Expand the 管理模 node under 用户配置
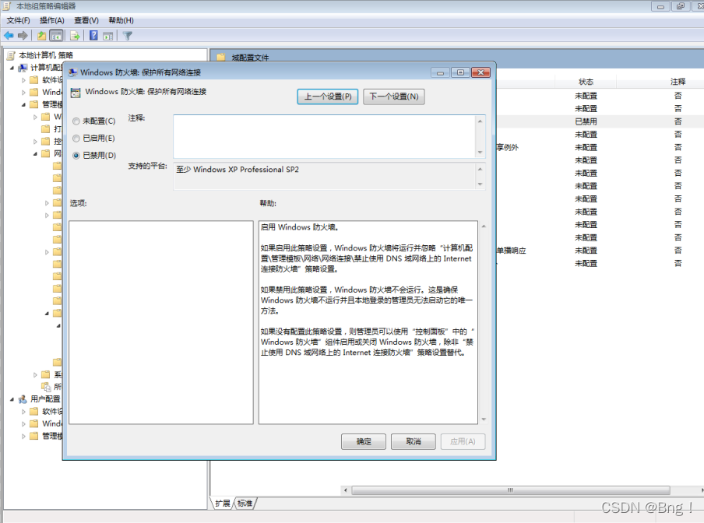The height and width of the screenshot is (523, 704). pyautogui.click(x=24, y=436)
